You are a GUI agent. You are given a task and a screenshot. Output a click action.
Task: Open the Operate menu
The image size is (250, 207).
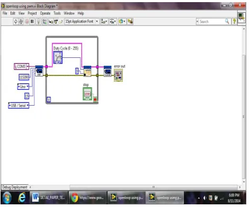pos(45,13)
